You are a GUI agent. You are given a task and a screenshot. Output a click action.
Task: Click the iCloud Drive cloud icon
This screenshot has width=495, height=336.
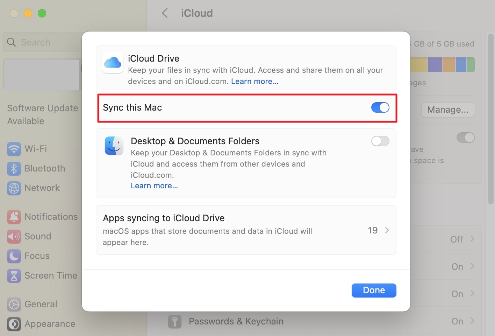coord(113,63)
